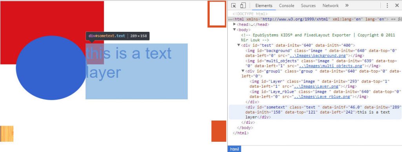The image size is (402, 152).
Task: Open the Sources tab
Action: [308, 5]
